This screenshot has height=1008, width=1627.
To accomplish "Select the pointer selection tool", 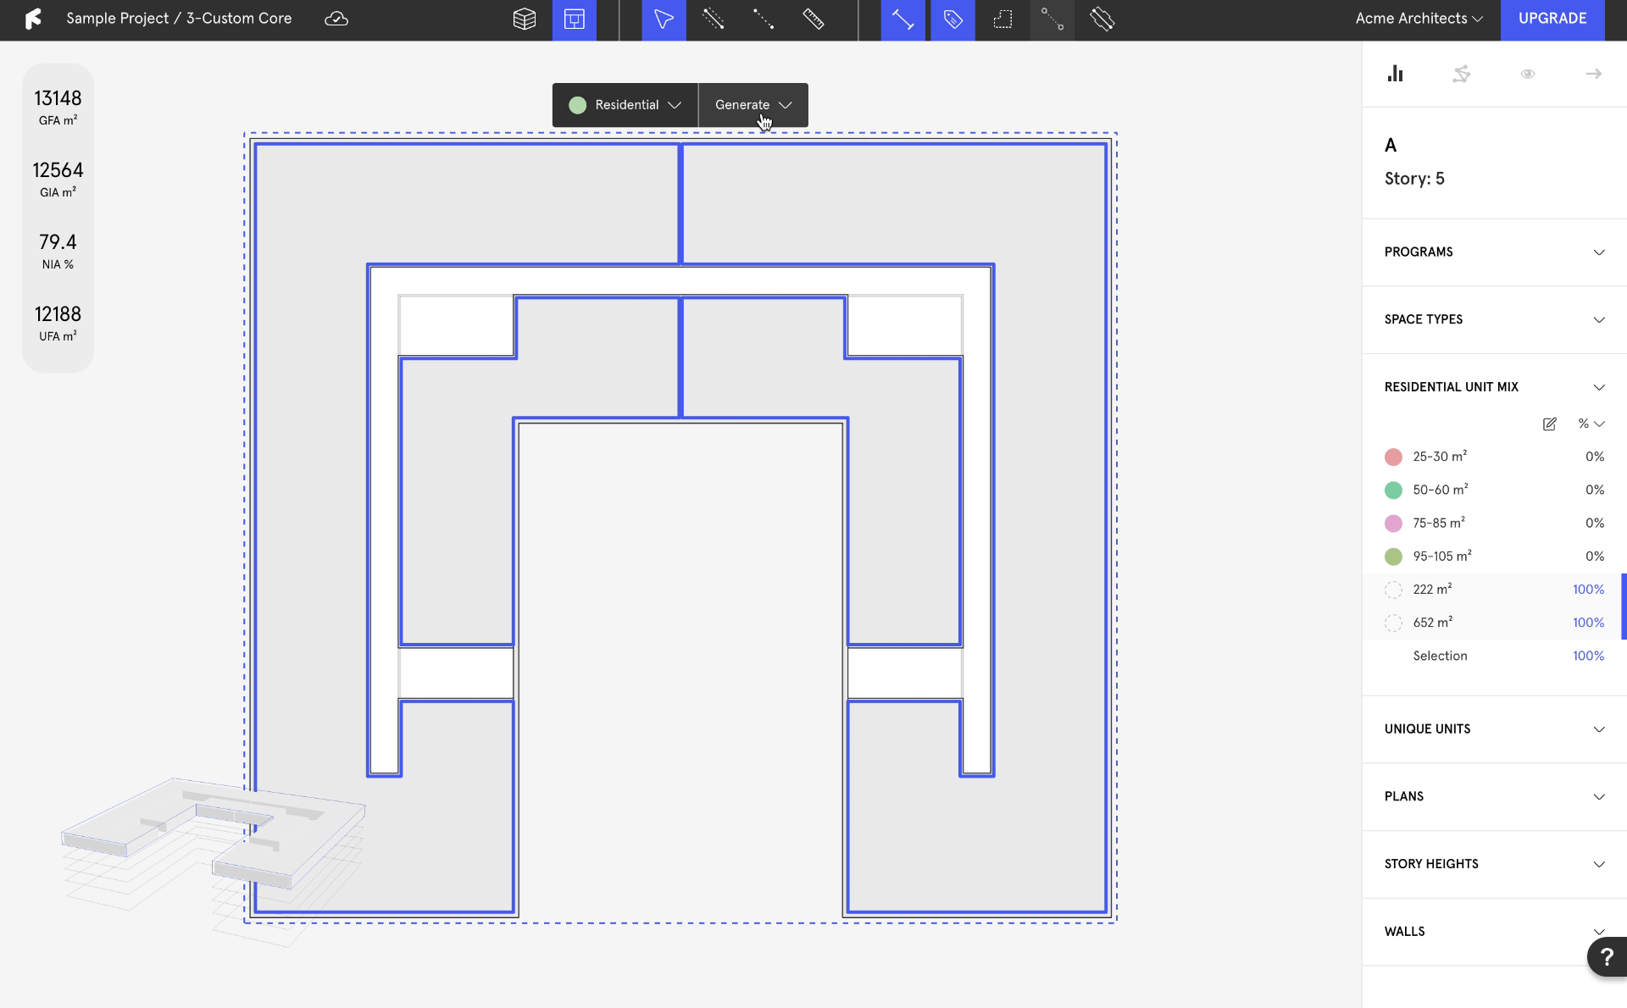I will [x=664, y=19].
